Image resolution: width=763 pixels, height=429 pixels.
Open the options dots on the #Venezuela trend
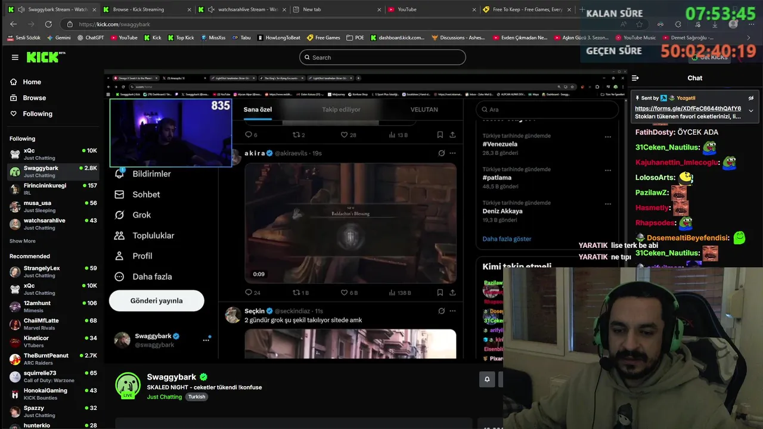tap(608, 136)
